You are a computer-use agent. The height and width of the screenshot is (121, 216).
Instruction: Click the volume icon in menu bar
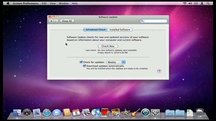190,3
